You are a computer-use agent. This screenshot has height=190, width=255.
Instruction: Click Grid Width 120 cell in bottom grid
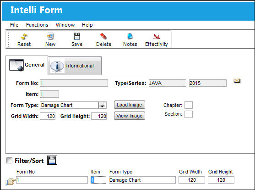click(x=192, y=180)
